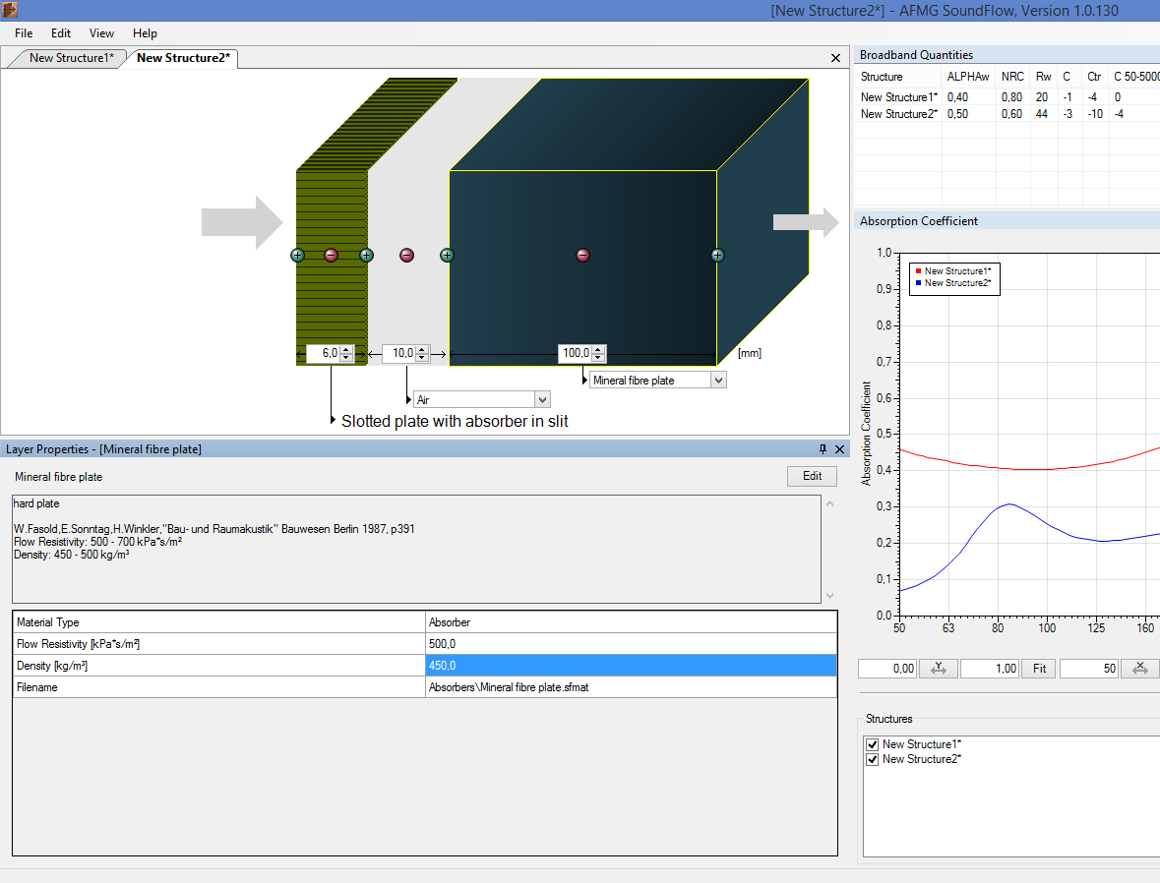Click the Slotted plate with absorber in slit label
Viewport: 1160px width, 883px height.
pos(455,422)
